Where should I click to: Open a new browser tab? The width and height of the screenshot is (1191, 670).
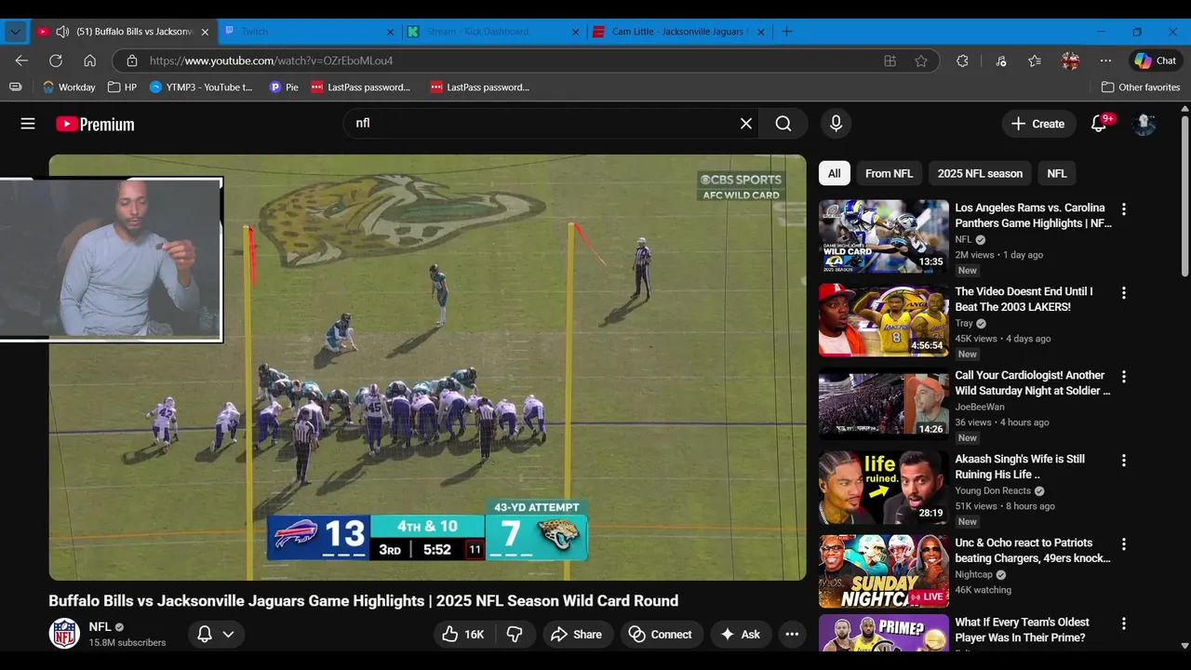787,32
